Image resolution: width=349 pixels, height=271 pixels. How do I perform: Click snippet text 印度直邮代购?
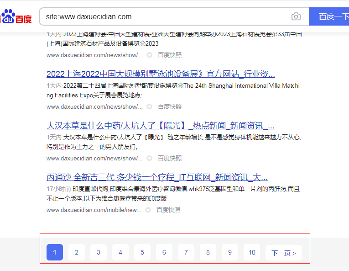(x=90, y=189)
